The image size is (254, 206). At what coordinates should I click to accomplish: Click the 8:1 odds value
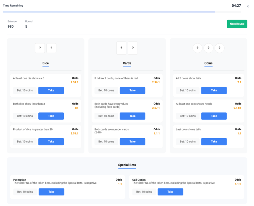tap(76, 108)
